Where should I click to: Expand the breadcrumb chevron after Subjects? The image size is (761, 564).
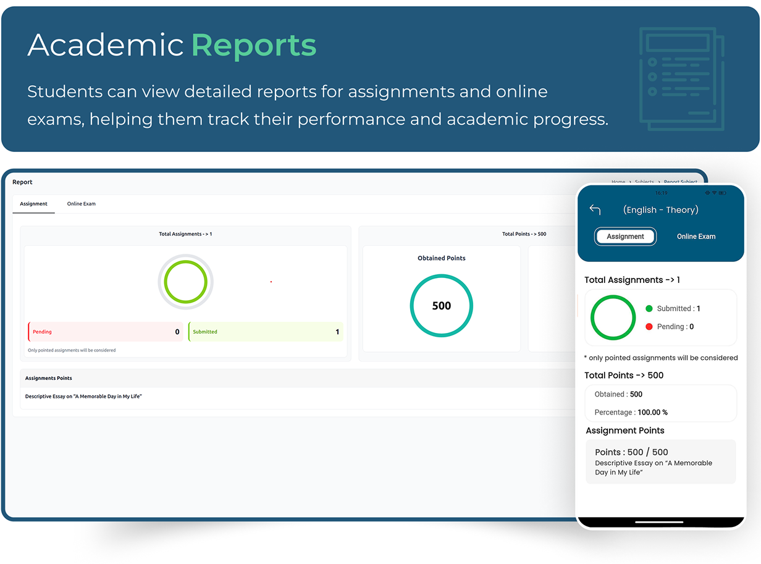tap(660, 182)
